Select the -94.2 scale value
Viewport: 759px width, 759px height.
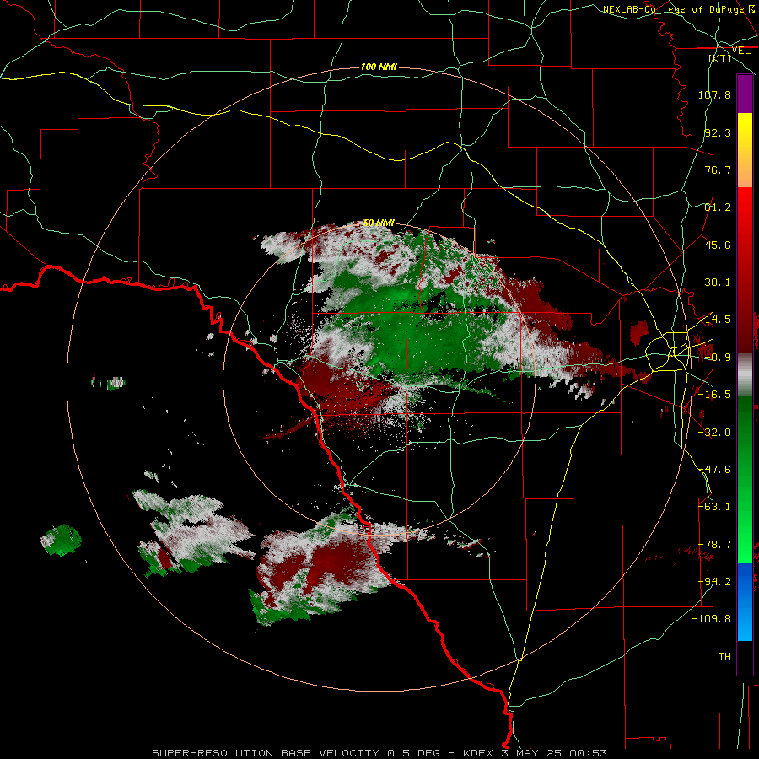pos(714,581)
